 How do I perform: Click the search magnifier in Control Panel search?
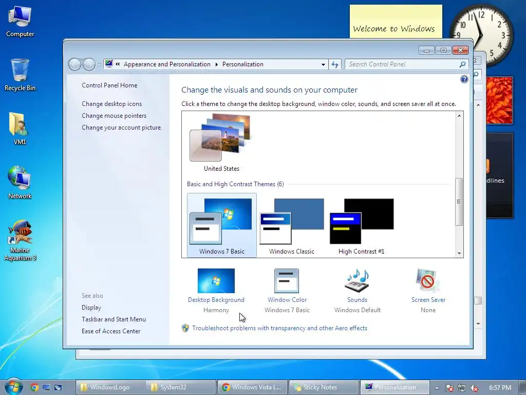pyautogui.click(x=463, y=64)
